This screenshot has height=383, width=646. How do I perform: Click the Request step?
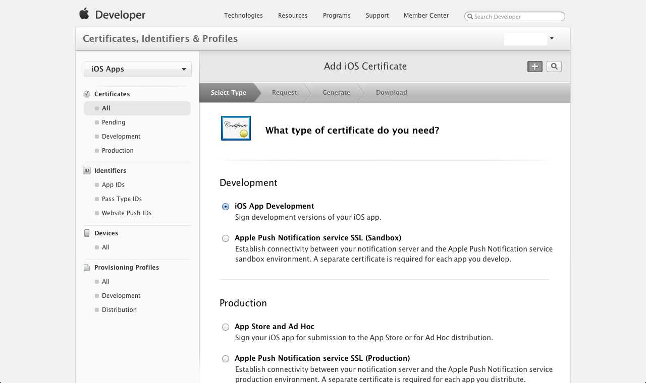pyautogui.click(x=284, y=93)
